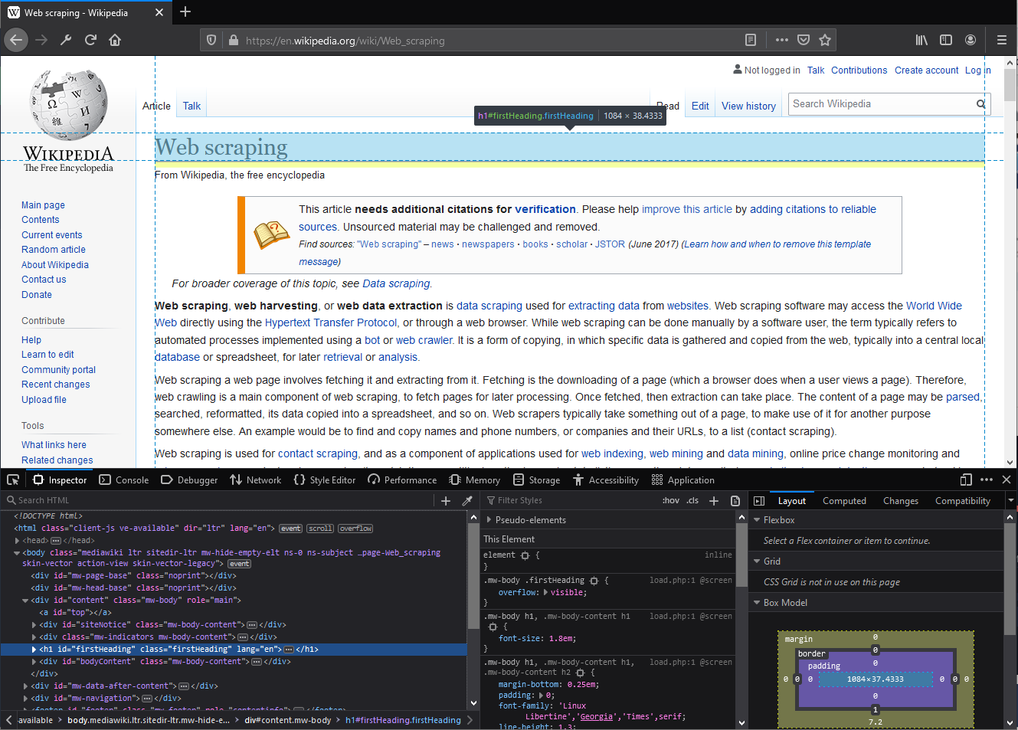Toggle reader view for this article
This screenshot has height=730, width=1018.
751,40
